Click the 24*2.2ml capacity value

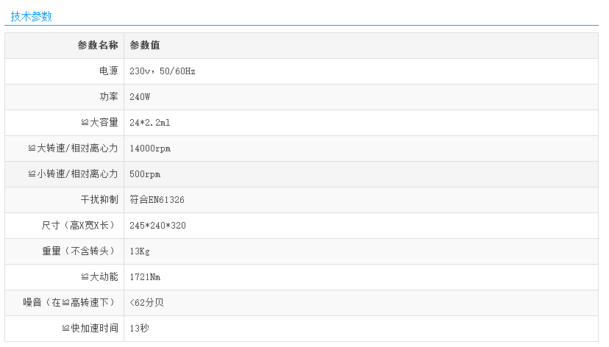tap(149, 123)
